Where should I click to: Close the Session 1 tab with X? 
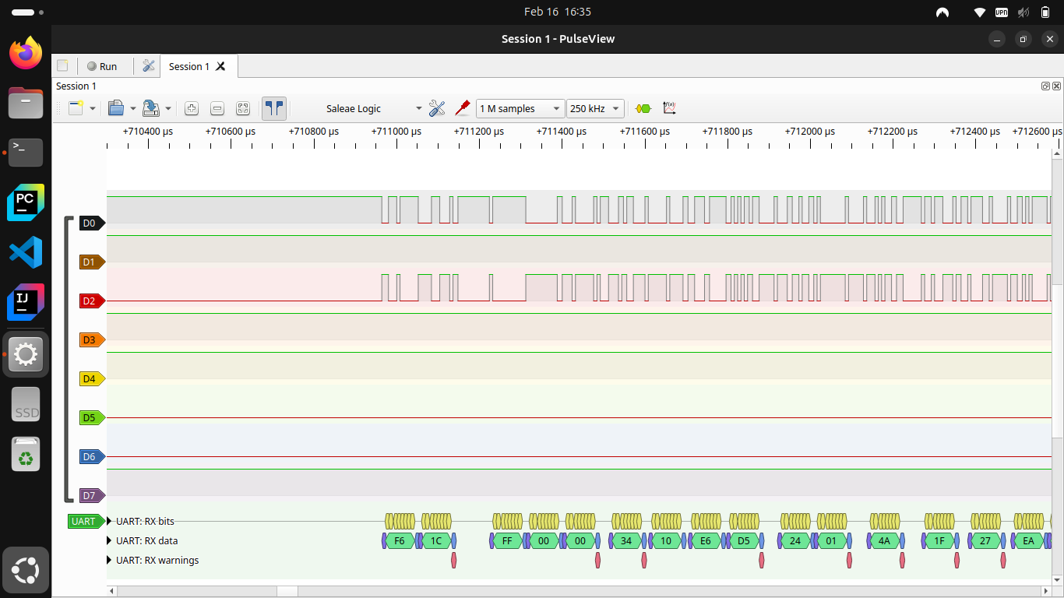220,66
